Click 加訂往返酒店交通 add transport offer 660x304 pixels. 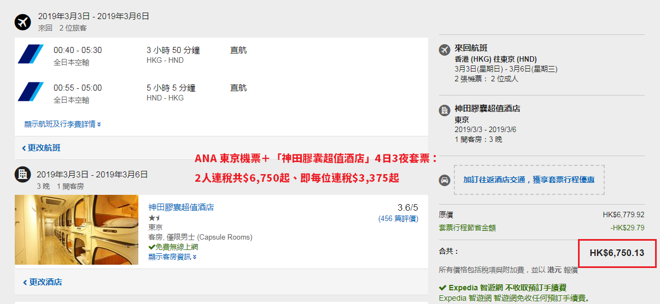[529, 179]
